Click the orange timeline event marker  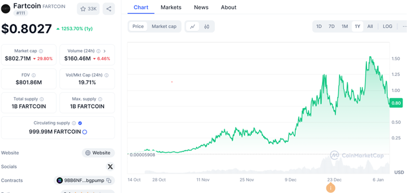331,188
